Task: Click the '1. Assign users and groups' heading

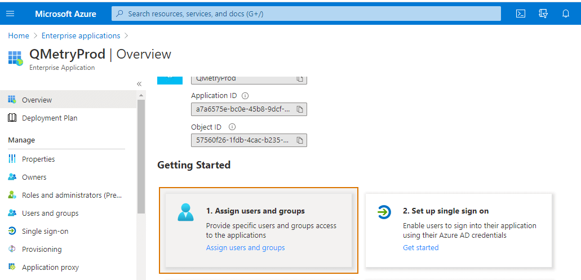Action: pos(255,211)
